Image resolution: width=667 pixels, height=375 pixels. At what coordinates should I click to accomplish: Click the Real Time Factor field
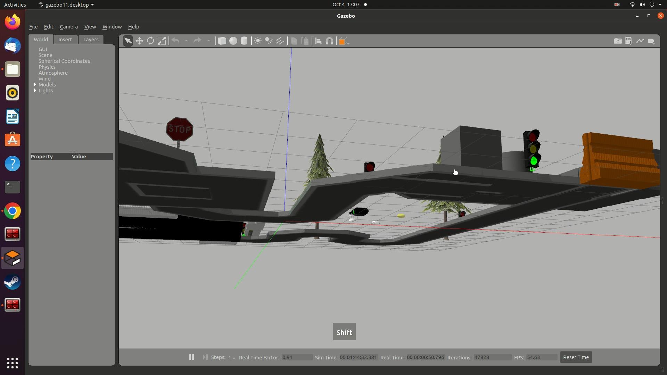tap(297, 357)
